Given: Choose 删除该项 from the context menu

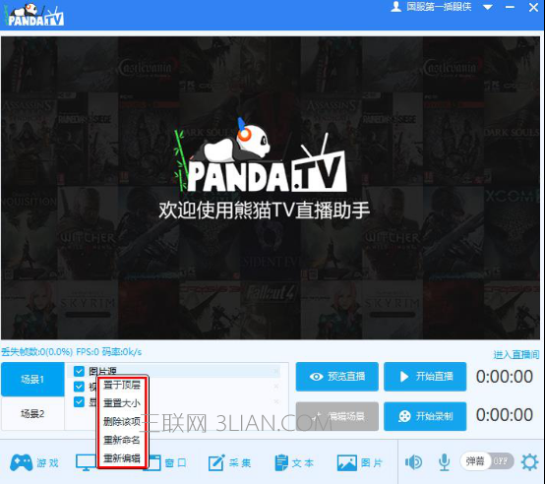Looking at the screenshot, I should coord(122,421).
